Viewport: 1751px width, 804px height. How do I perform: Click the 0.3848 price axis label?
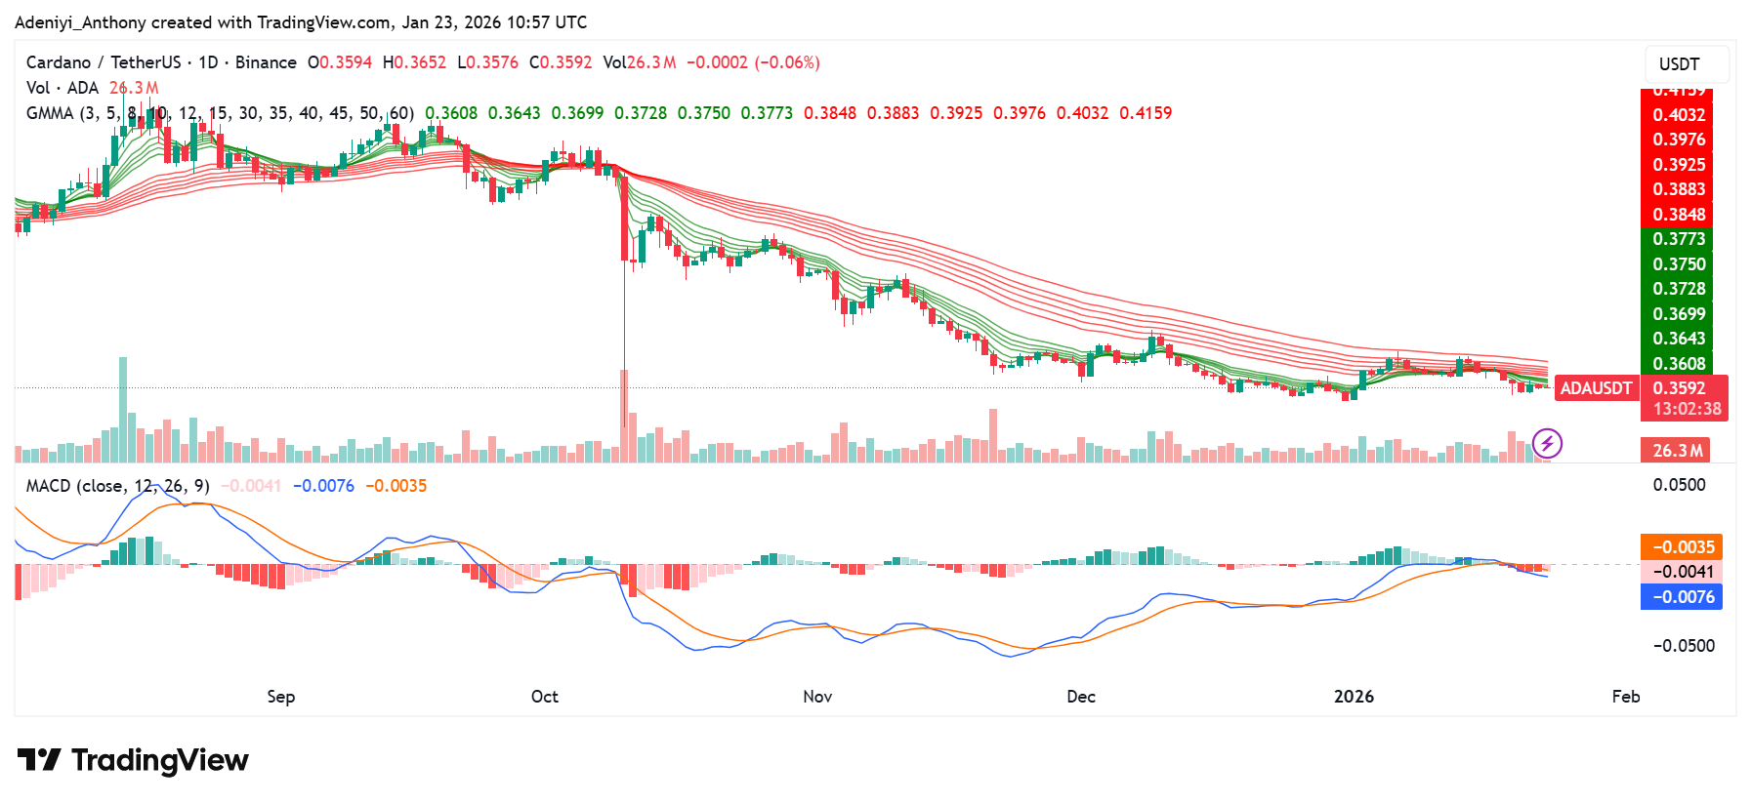coord(1679,215)
